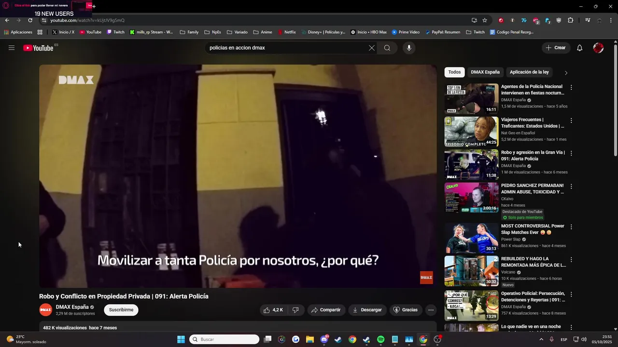Download the video with Descargar
618x347 pixels.
(x=367, y=310)
